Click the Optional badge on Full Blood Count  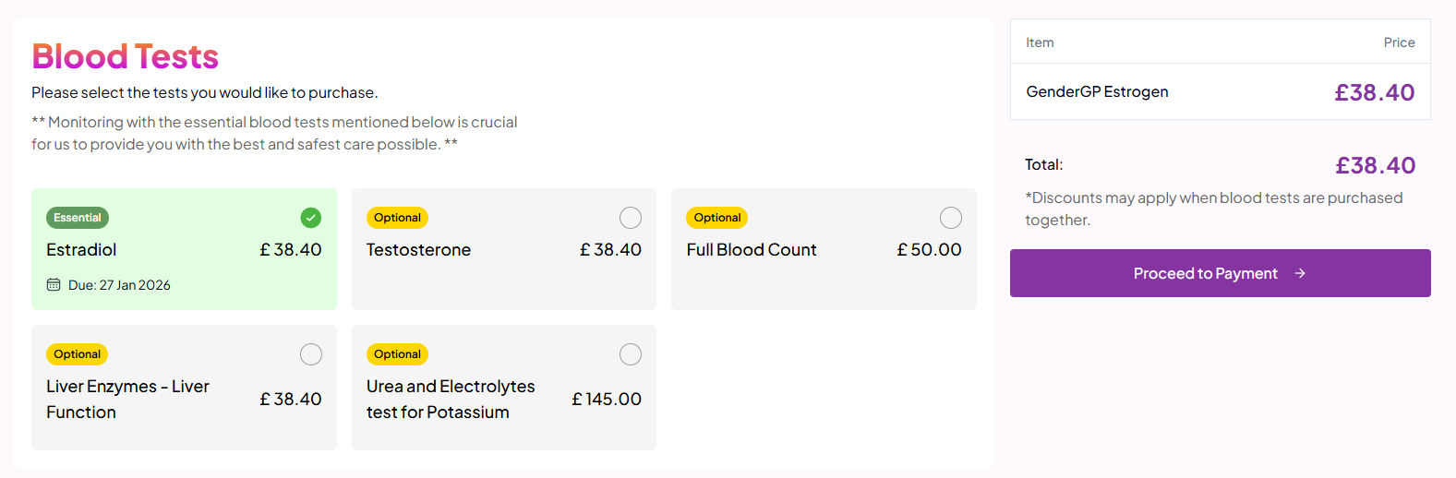(x=717, y=218)
